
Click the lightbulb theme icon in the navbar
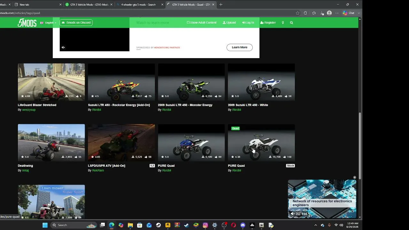coord(283,23)
